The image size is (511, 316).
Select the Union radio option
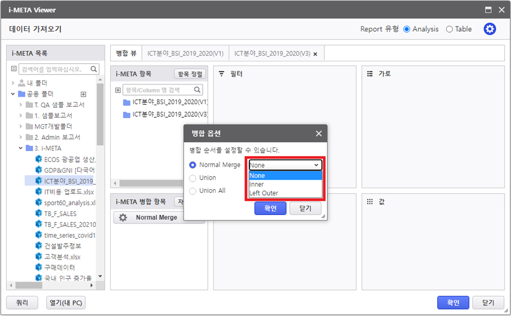tap(193, 178)
